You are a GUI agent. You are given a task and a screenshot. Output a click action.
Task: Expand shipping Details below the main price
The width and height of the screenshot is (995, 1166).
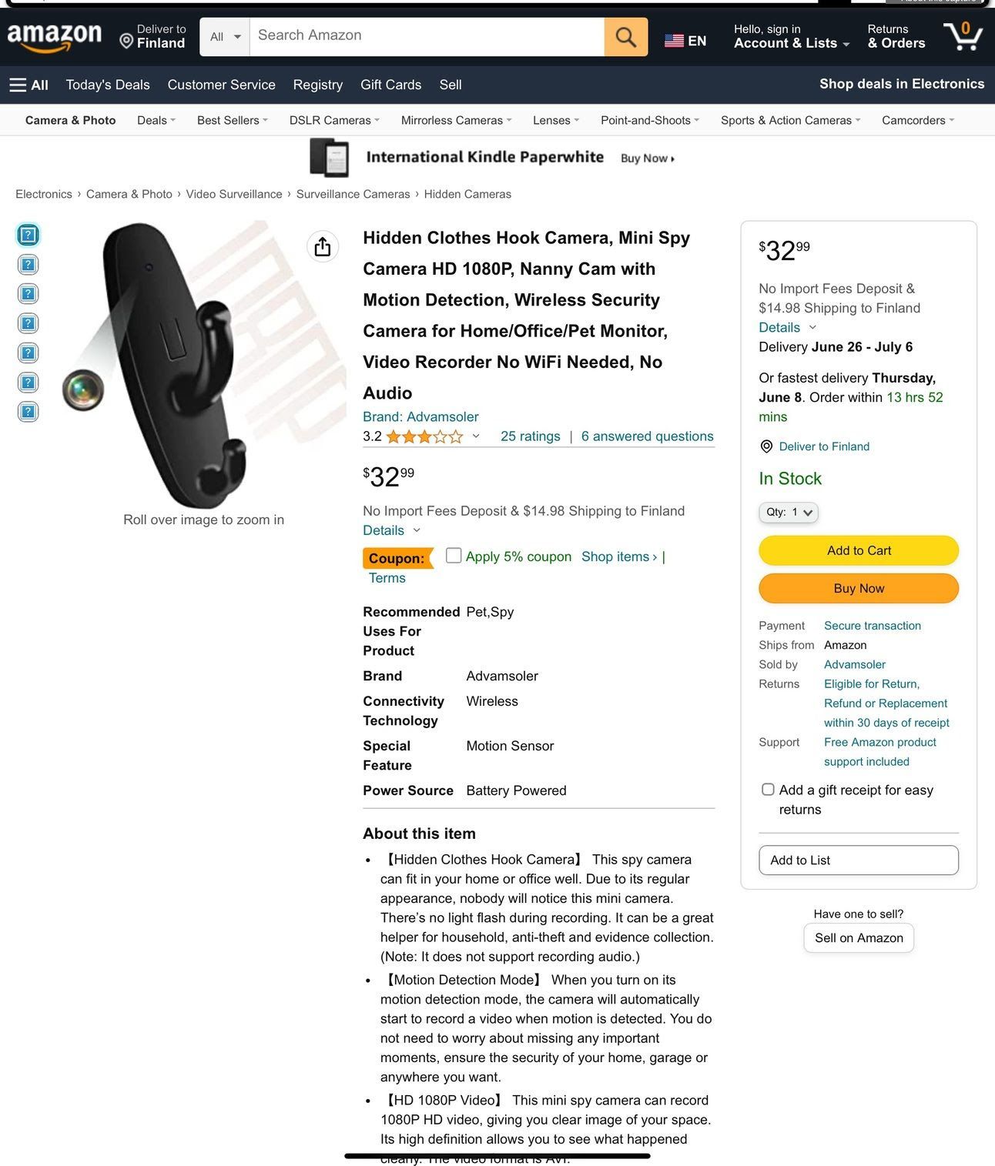click(x=391, y=530)
